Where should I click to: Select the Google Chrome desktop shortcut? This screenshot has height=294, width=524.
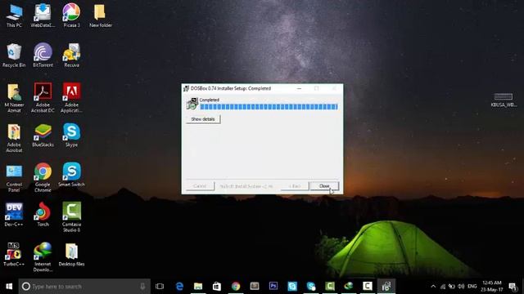pos(43,177)
